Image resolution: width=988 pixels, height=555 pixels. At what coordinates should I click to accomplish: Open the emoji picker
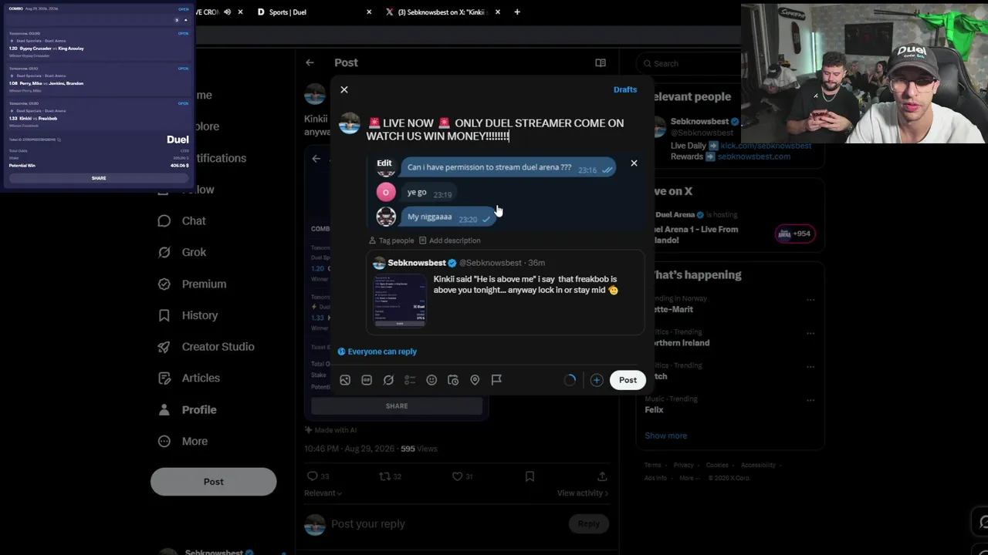point(431,380)
